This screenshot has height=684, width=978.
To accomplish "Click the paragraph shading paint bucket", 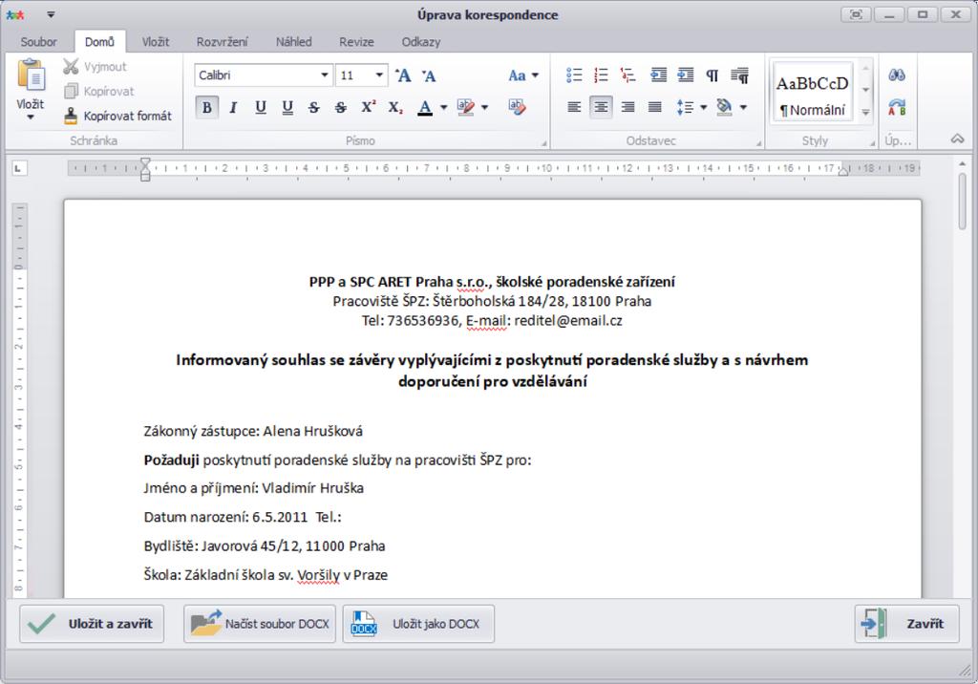I will [x=724, y=107].
